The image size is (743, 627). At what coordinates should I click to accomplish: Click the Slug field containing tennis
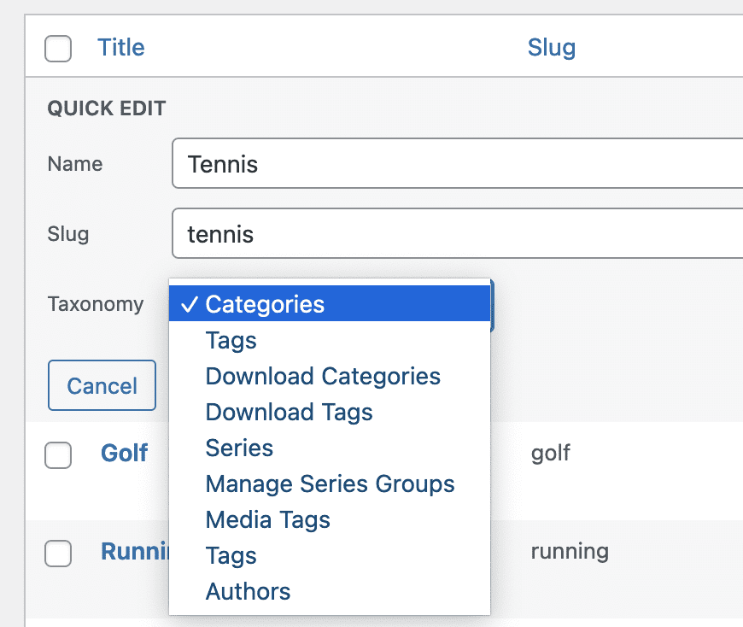[457, 233]
